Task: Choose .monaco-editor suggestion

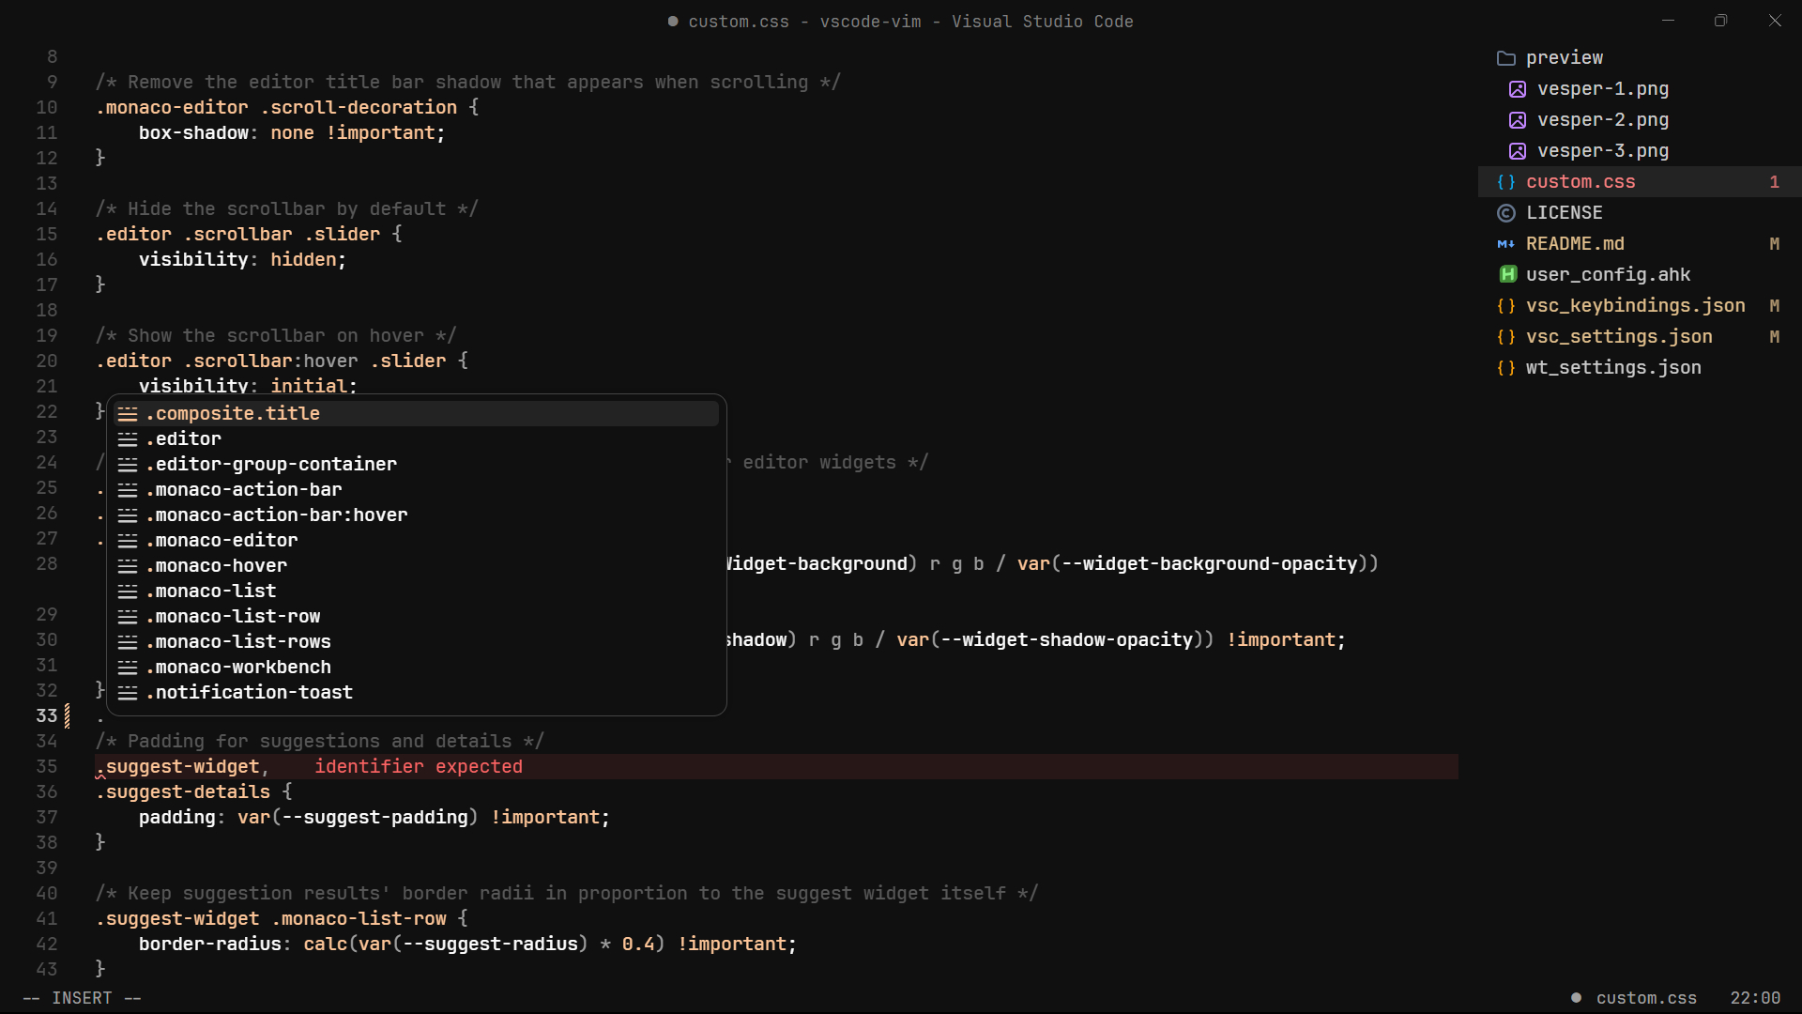Action: pos(416,541)
